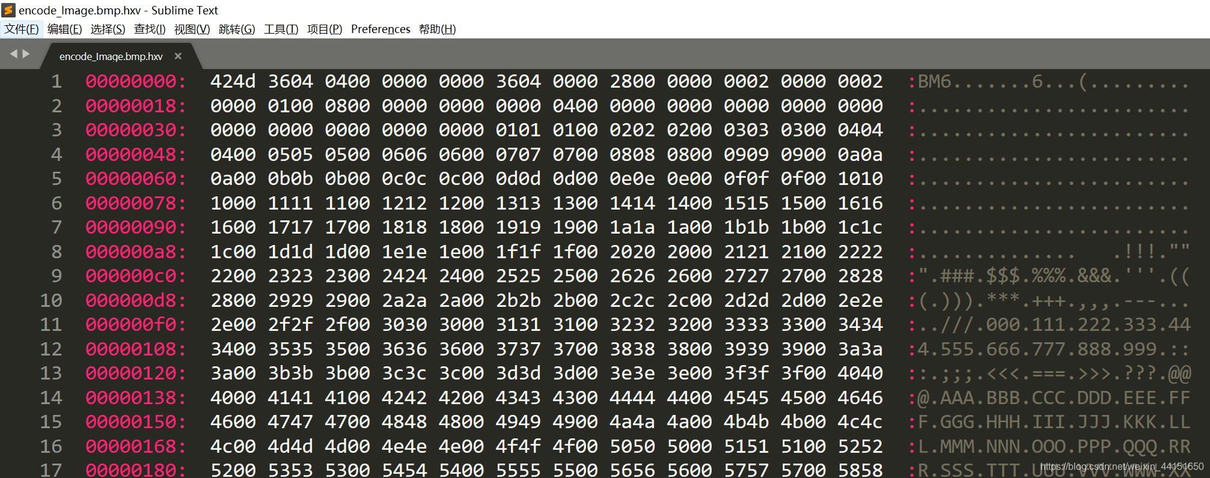Click offset address 00000138:
This screenshot has height=478, width=1210.
pyautogui.click(x=136, y=398)
